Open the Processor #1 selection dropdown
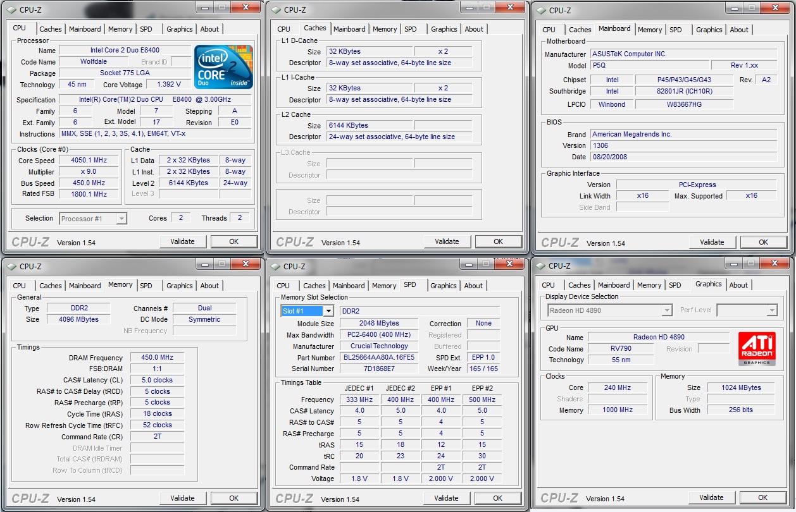796x512 pixels. click(x=121, y=219)
